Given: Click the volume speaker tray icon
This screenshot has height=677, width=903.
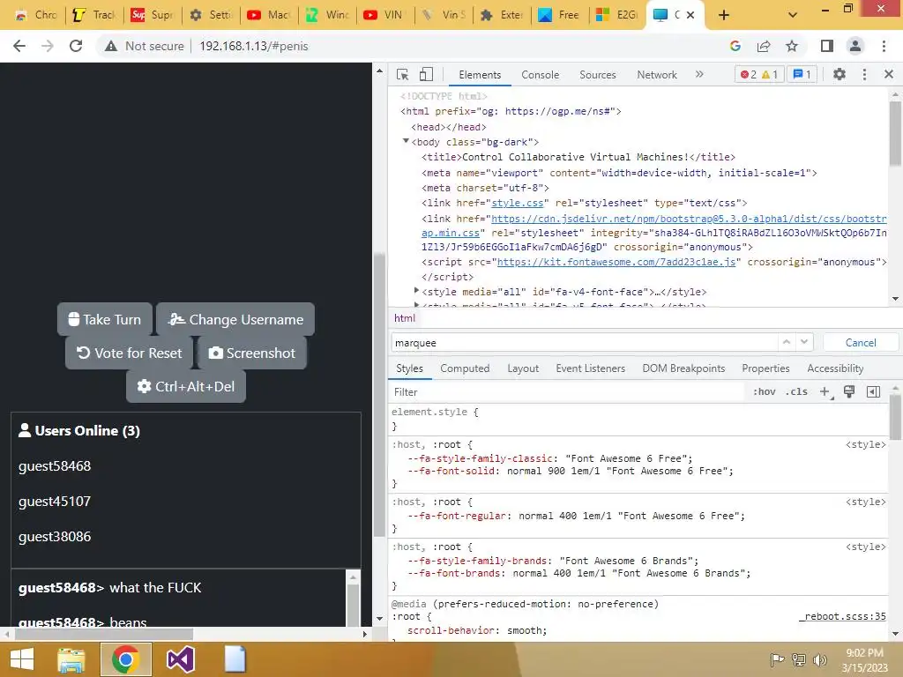Looking at the screenshot, I should (819, 660).
